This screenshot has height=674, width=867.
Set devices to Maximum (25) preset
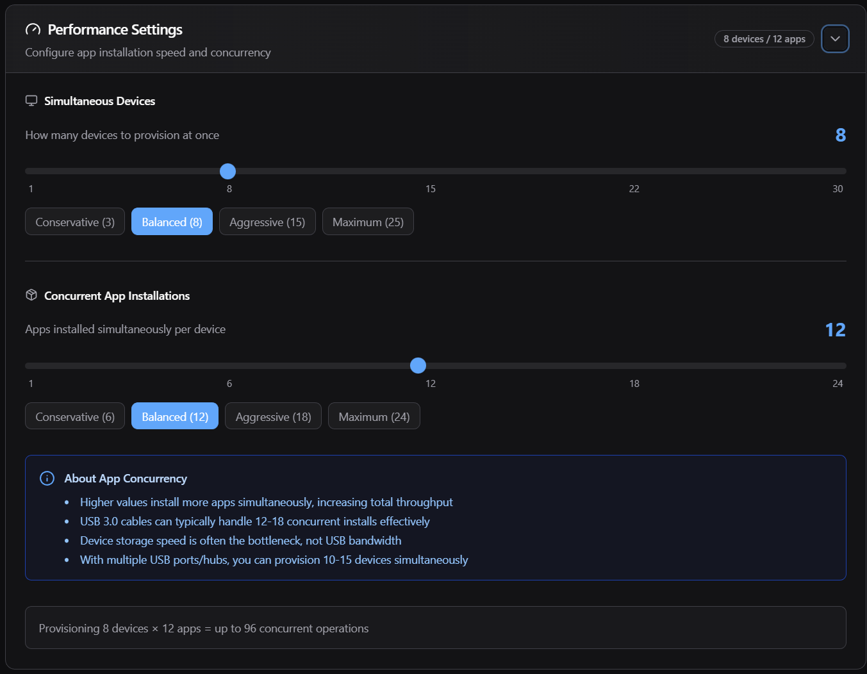click(x=368, y=222)
